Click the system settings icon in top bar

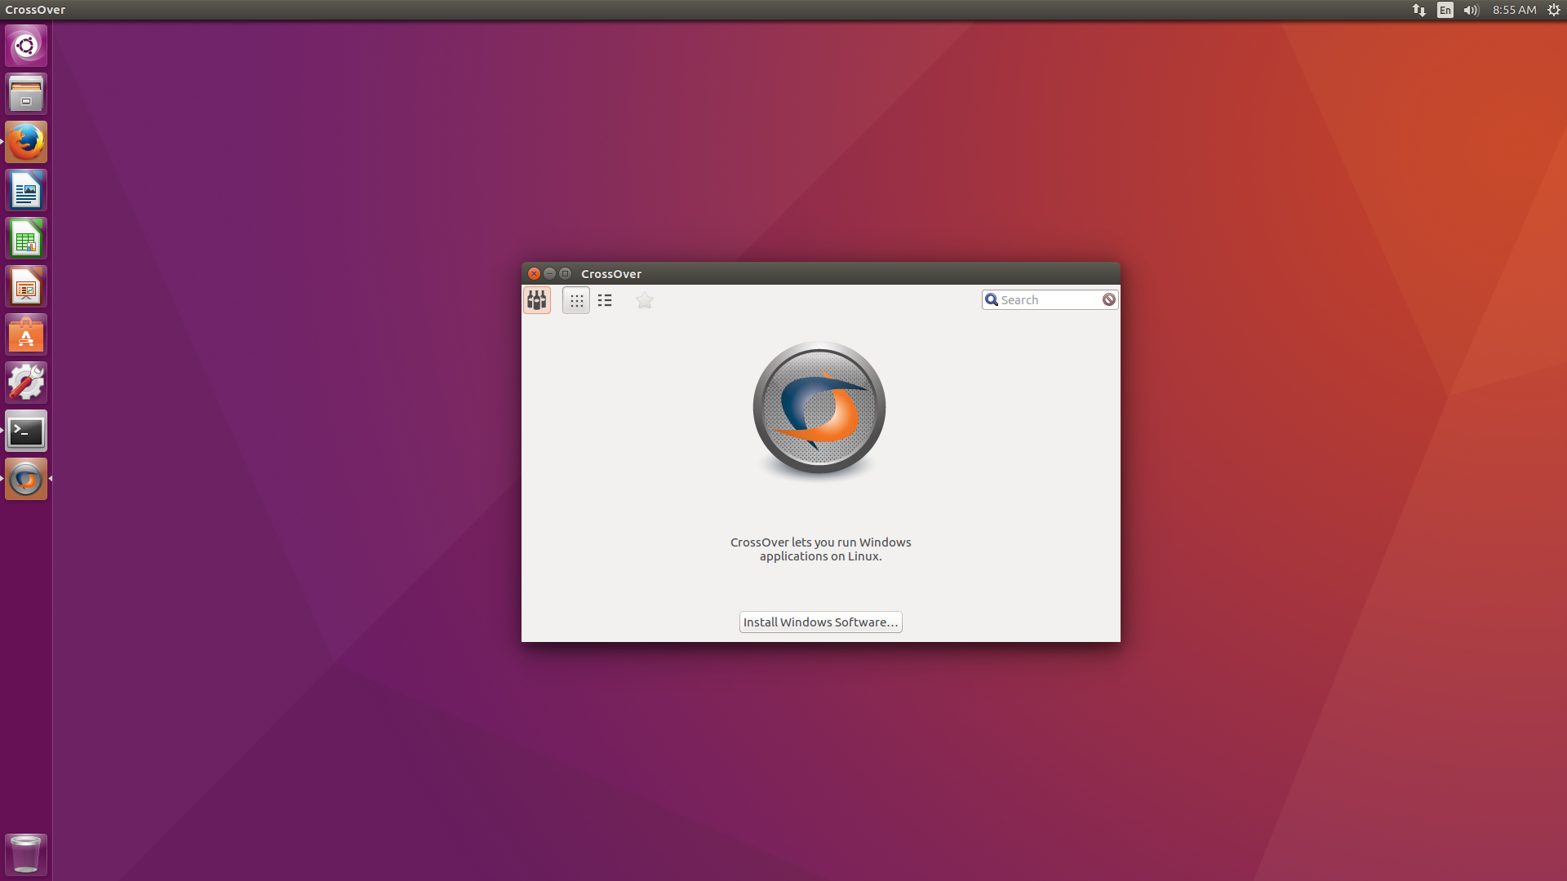pos(1554,10)
